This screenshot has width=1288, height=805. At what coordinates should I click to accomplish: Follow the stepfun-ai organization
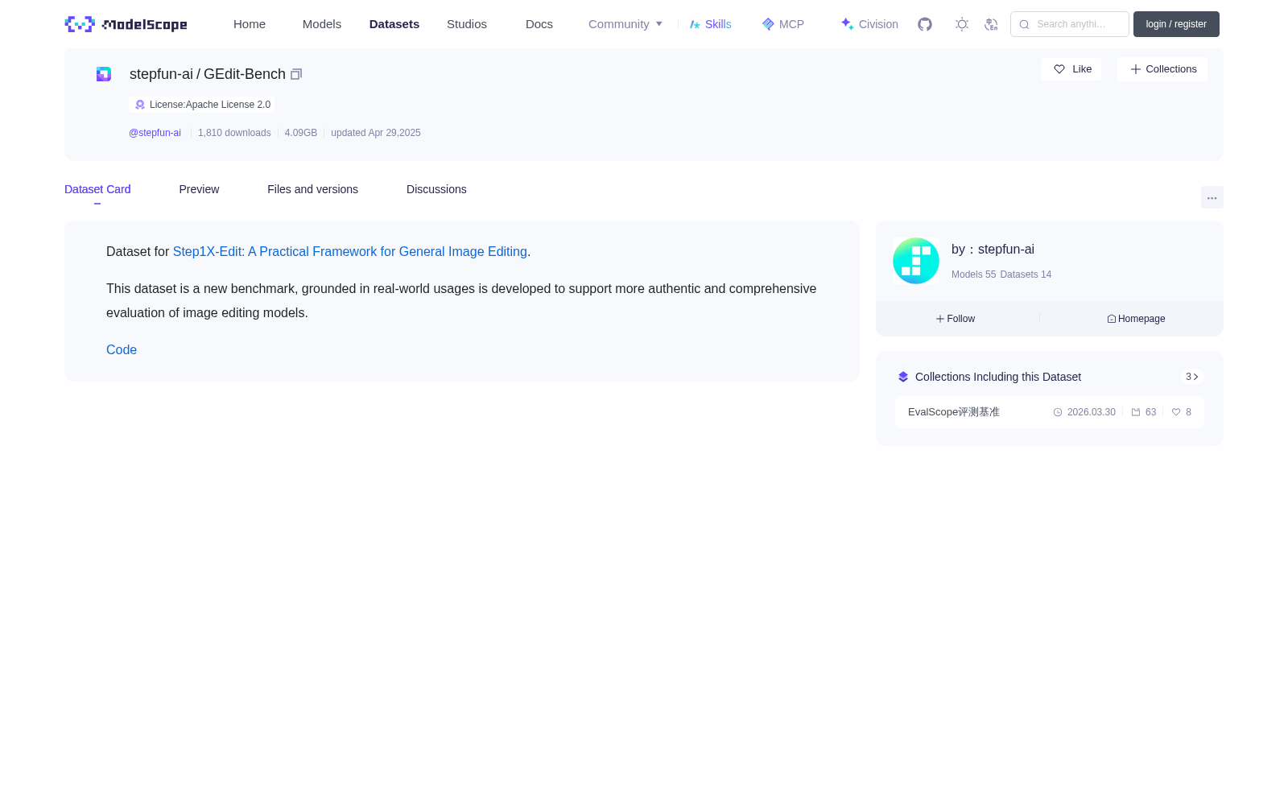[x=956, y=319]
